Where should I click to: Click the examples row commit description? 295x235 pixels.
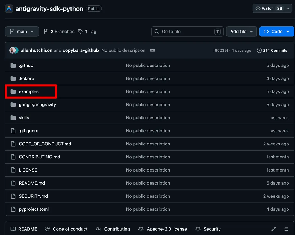click(148, 91)
